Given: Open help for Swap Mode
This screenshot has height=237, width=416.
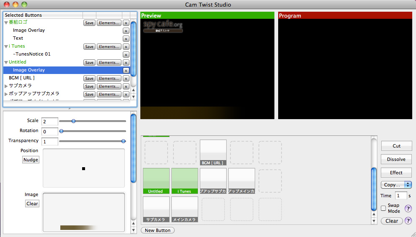Looking at the screenshot, I should click(408, 209).
